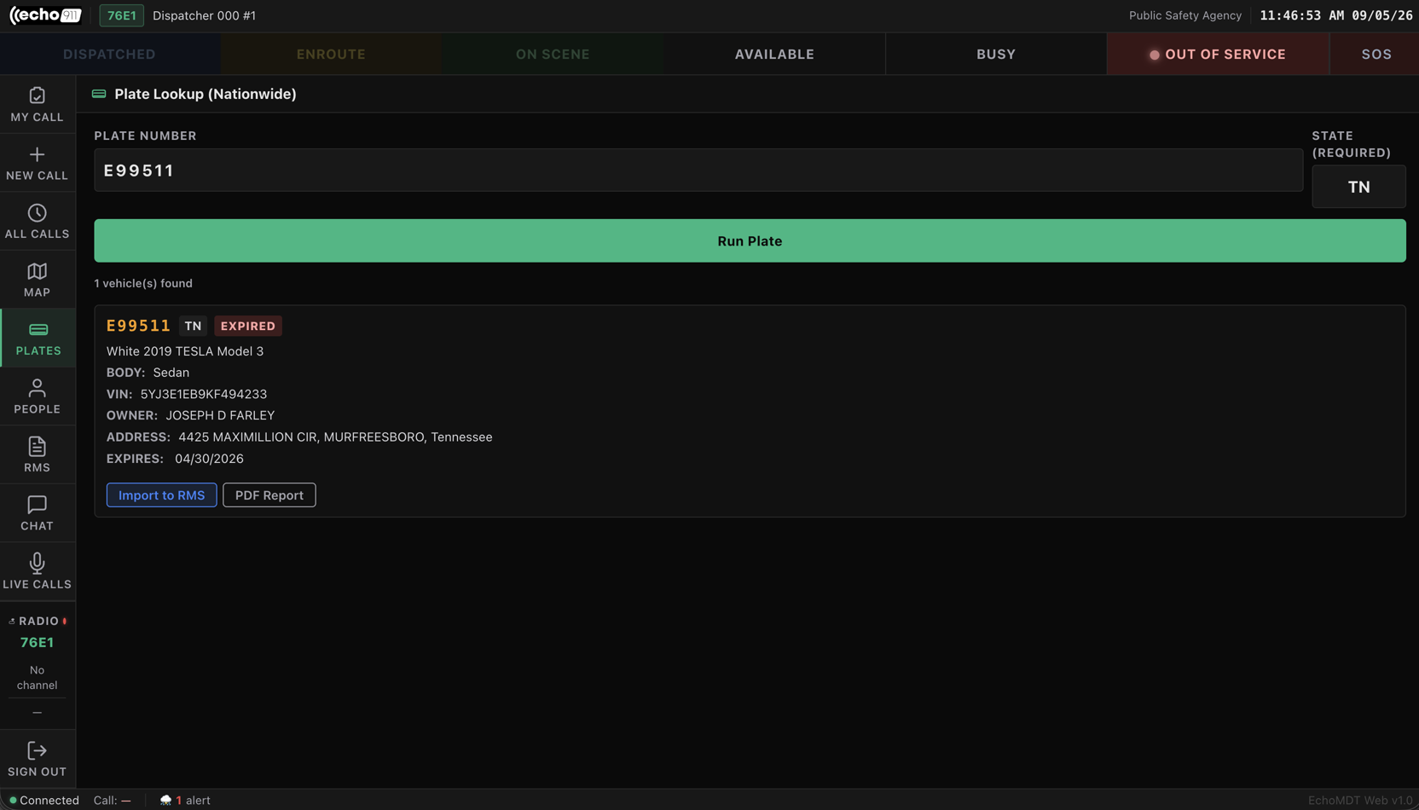The image size is (1419, 810).
Task: Click the Run Plate button
Action: (x=750, y=240)
